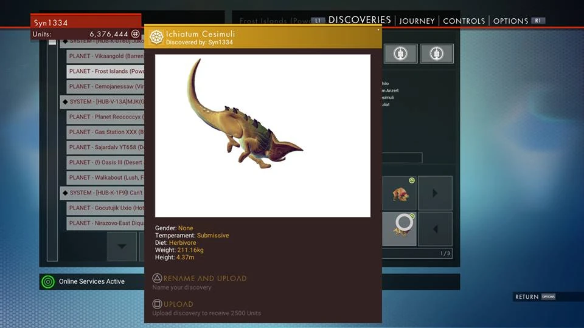Click the second waypoint monument icon button
This screenshot has height=328, width=584.
coord(437,53)
